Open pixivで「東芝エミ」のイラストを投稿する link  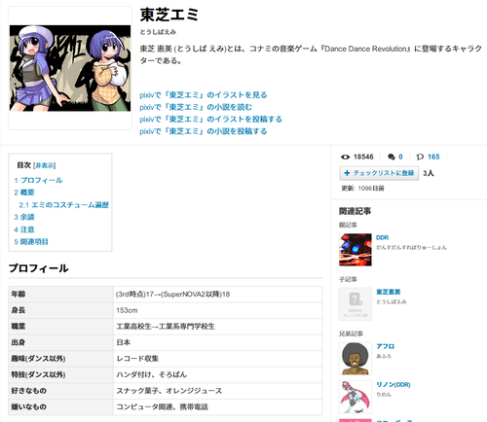[210, 120]
